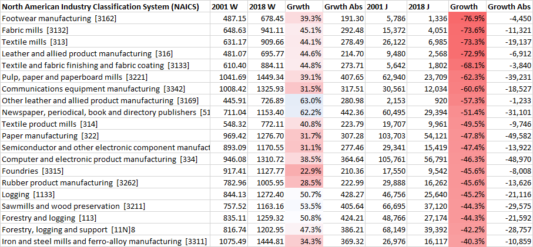
Task: Select the Growth Abs header cell
Action: (509, 6)
